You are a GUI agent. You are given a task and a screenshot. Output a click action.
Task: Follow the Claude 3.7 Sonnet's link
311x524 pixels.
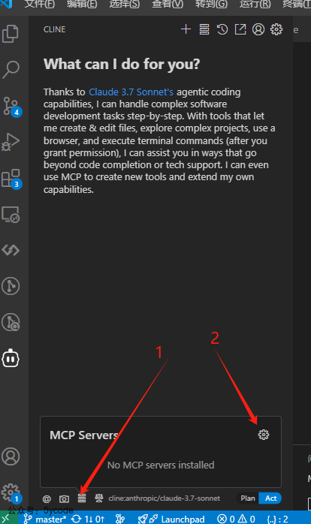pyautogui.click(x=131, y=92)
